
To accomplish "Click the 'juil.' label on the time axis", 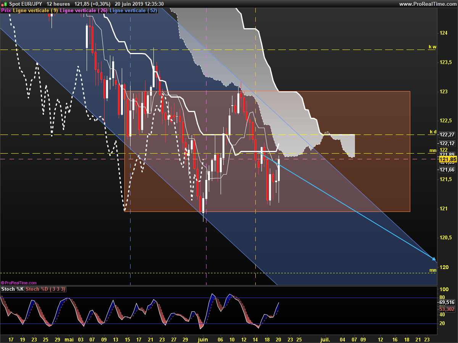I will click(x=325, y=329).
